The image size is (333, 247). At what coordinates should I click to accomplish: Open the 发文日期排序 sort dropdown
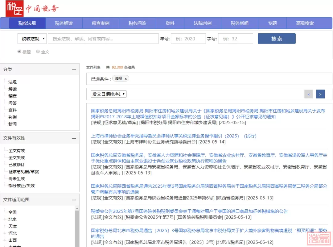(109, 94)
